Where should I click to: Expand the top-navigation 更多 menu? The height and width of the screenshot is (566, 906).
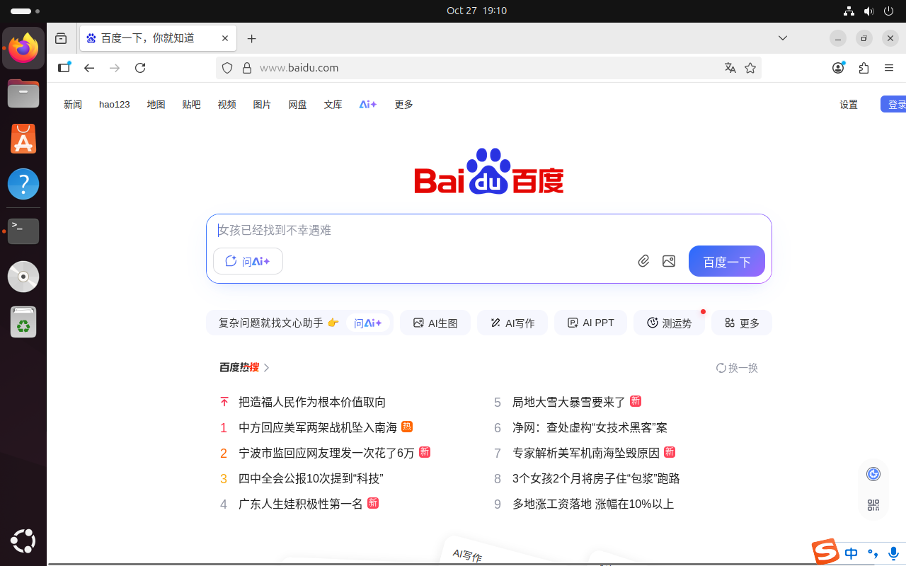pos(404,105)
